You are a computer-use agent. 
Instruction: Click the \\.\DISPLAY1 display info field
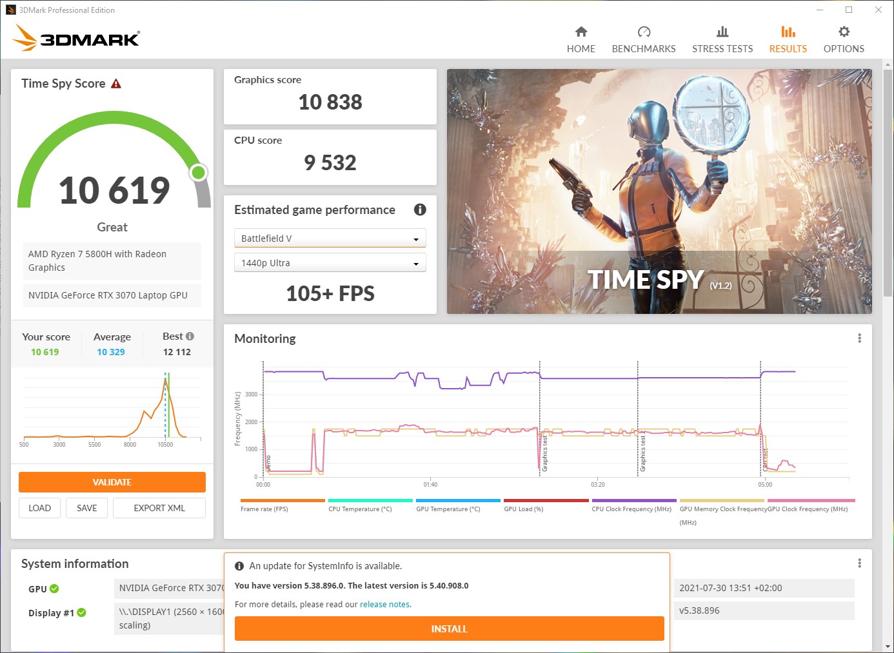point(169,618)
